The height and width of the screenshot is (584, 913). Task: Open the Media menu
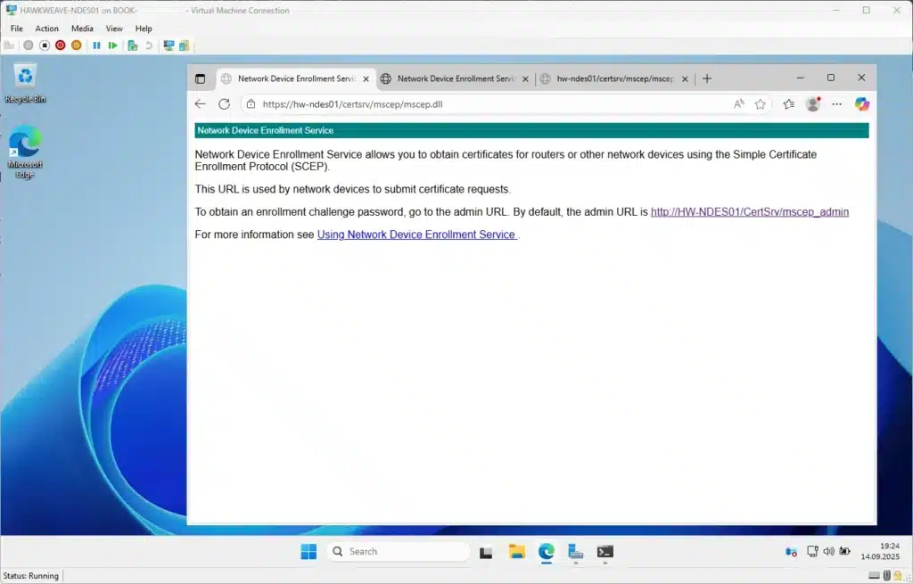82,29
